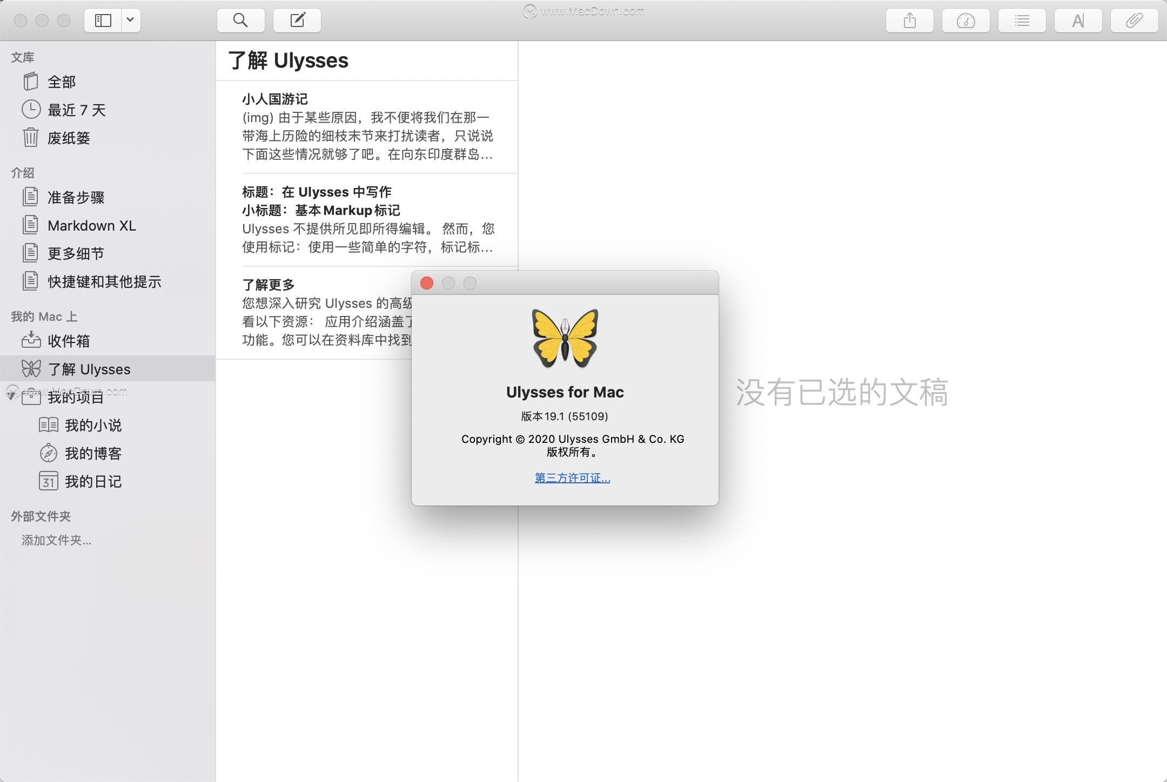Image resolution: width=1167 pixels, height=782 pixels.
Task: Click the trash can icon
Action: (31, 137)
